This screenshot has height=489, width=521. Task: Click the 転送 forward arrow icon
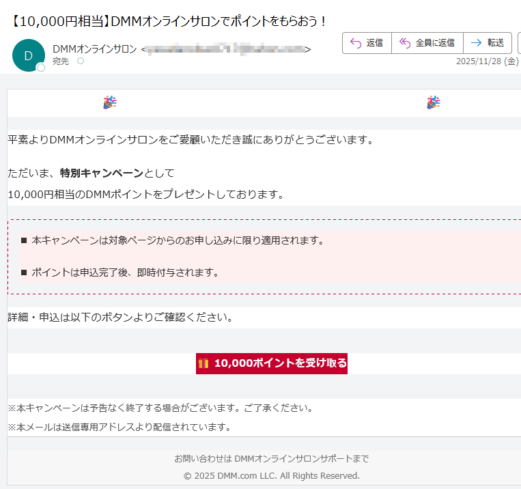pos(476,42)
